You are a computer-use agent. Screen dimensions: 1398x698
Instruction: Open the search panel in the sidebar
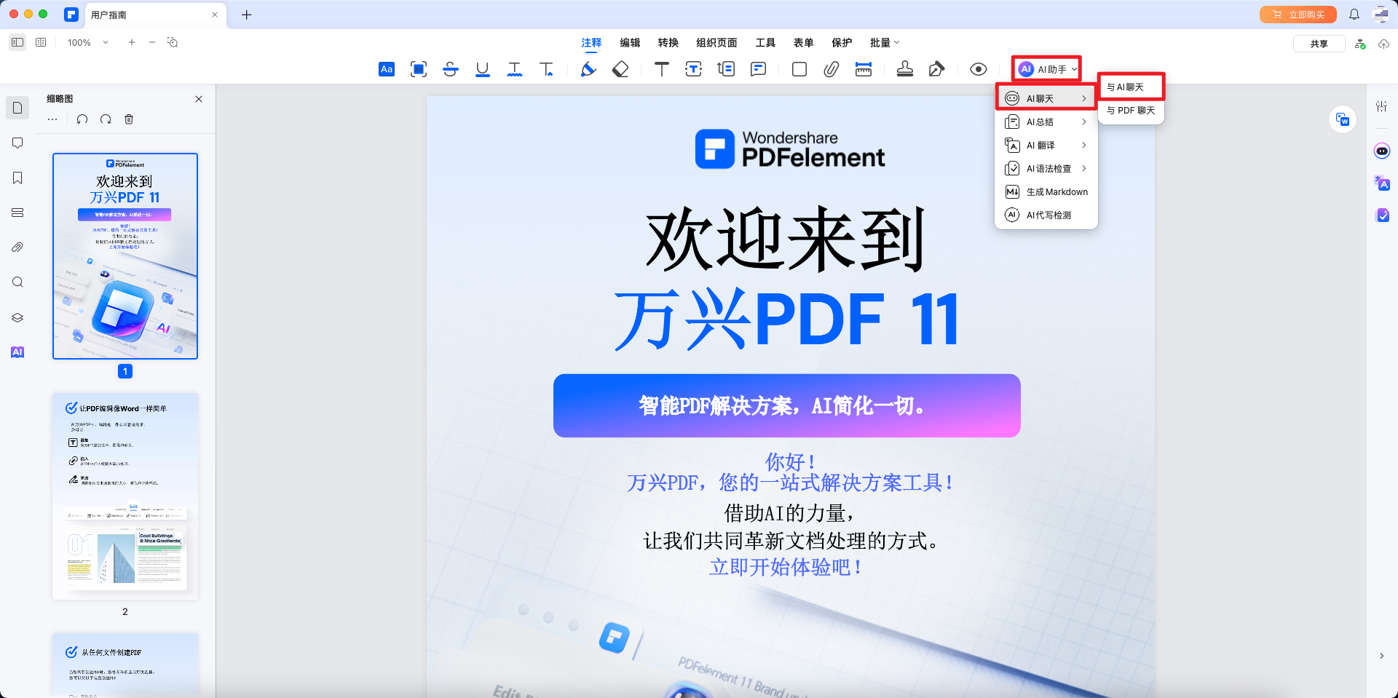coord(17,282)
